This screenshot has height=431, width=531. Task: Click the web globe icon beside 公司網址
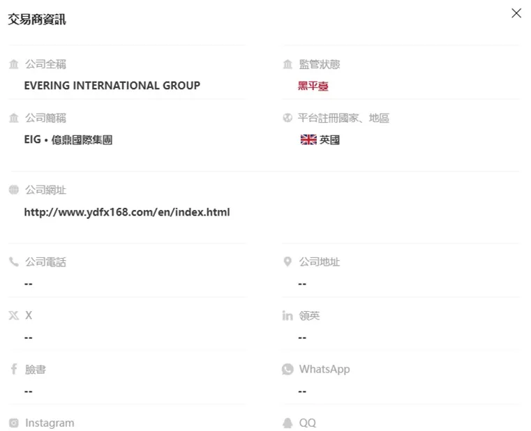coord(13,190)
